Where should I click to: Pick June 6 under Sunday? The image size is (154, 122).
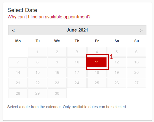[x=136, y=52]
